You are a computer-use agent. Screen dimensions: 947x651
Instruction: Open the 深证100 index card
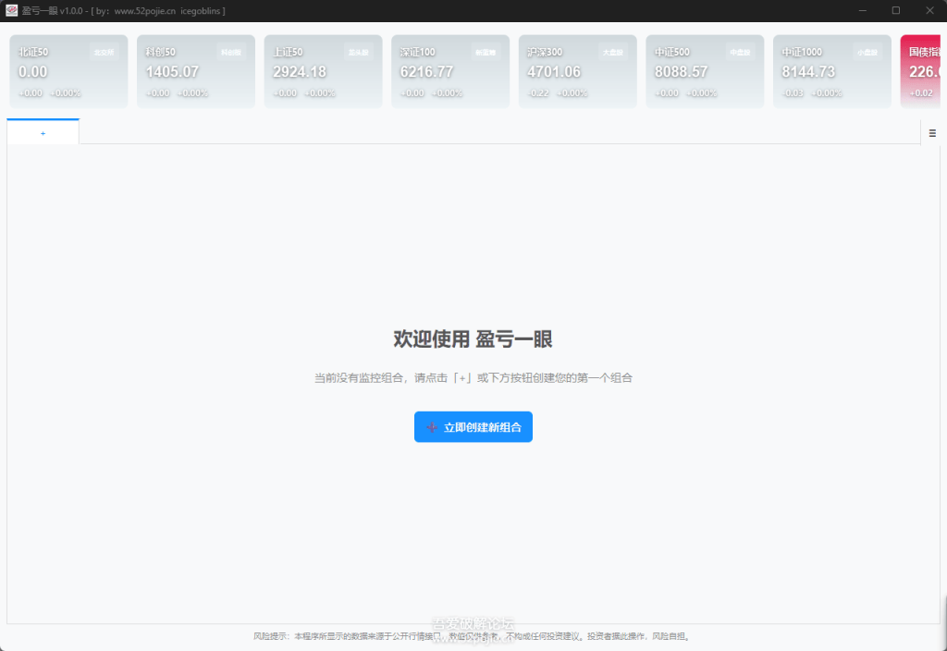(x=450, y=71)
